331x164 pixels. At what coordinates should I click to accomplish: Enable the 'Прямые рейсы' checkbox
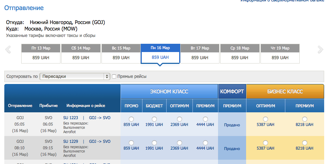(x=114, y=76)
